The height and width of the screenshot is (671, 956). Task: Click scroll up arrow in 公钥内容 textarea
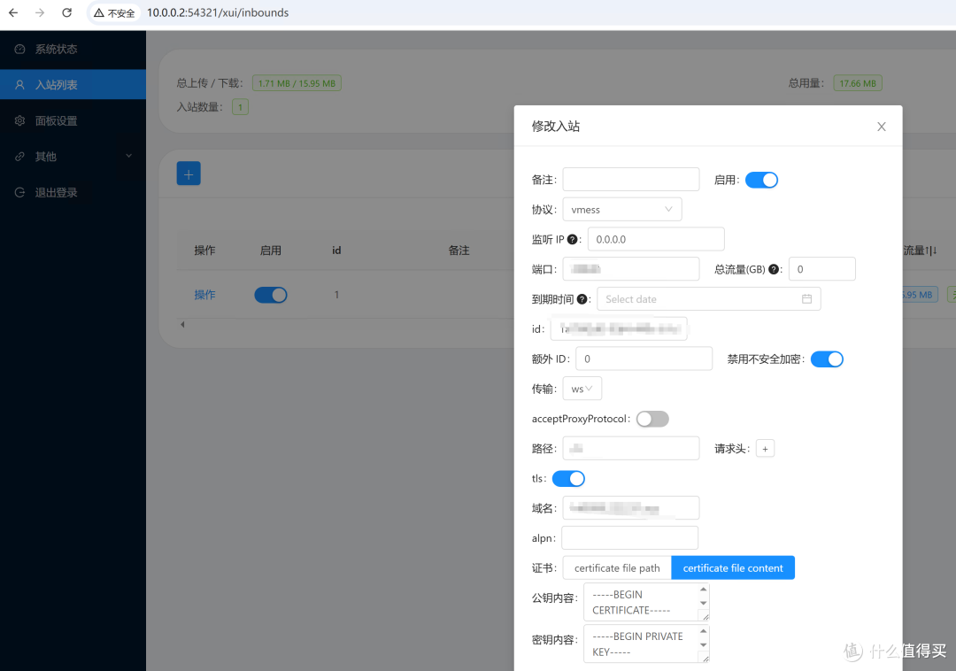pyautogui.click(x=704, y=590)
